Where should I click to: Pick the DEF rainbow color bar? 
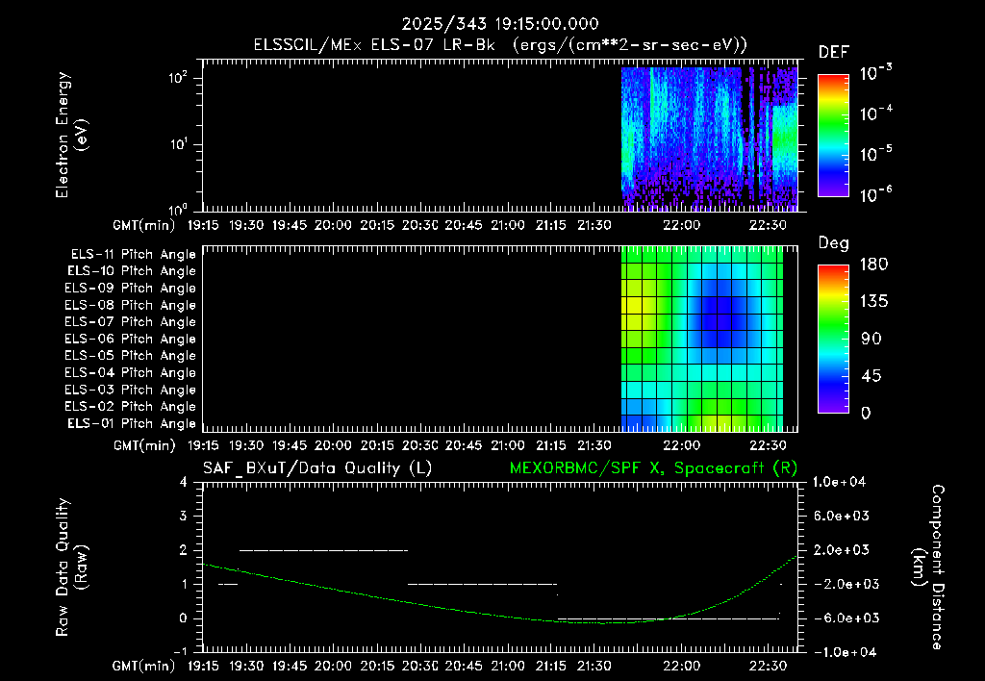click(x=833, y=135)
